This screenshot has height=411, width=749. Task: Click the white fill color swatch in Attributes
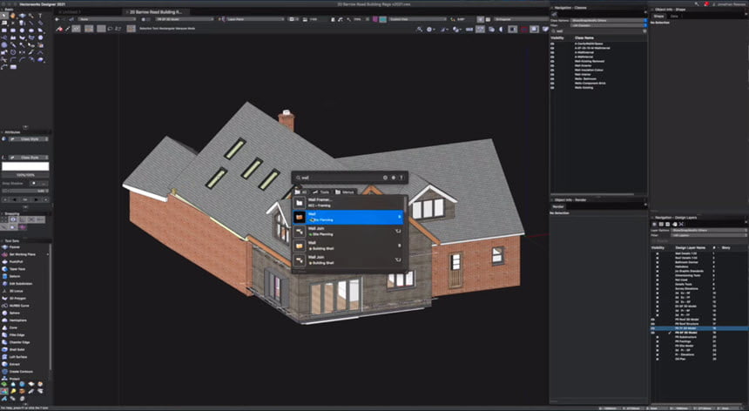pyautogui.click(x=25, y=166)
